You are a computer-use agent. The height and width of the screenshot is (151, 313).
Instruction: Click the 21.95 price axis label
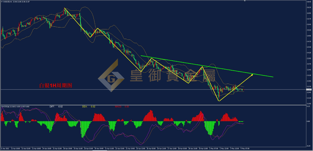pyautogui.click(x=309, y=103)
